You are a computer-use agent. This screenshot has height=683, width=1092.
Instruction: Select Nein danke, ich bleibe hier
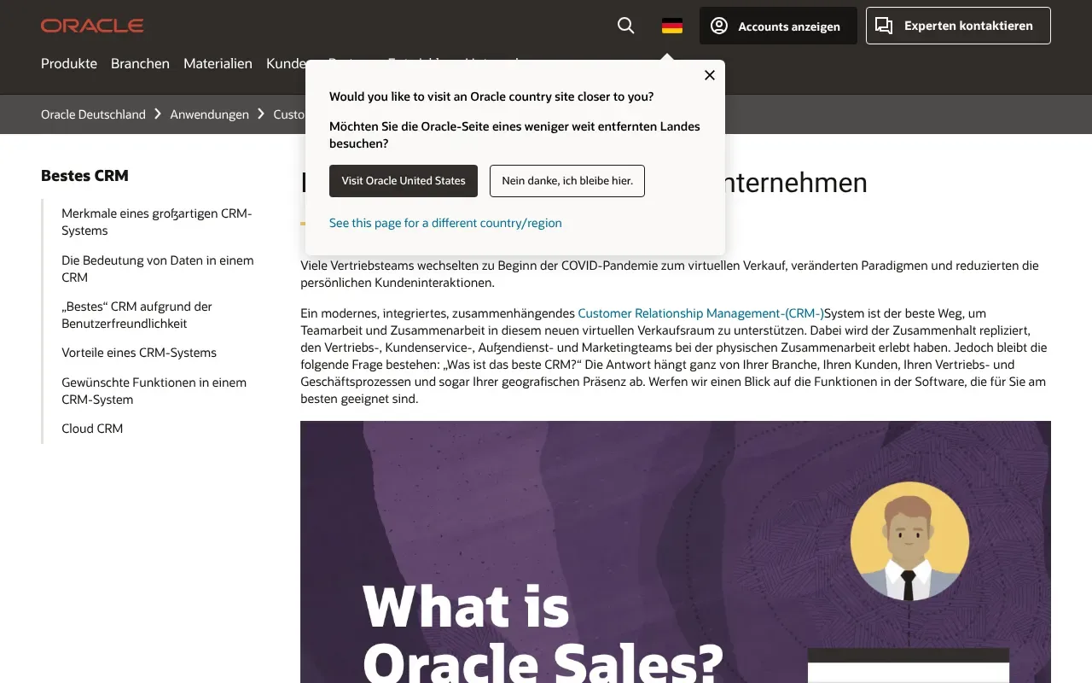click(566, 181)
